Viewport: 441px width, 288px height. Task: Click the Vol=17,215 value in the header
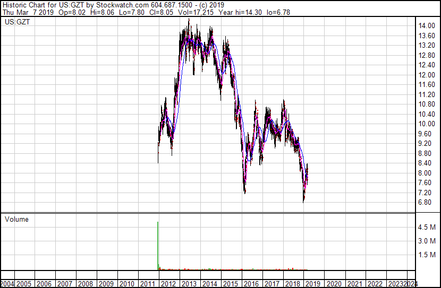pyautogui.click(x=196, y=12)
